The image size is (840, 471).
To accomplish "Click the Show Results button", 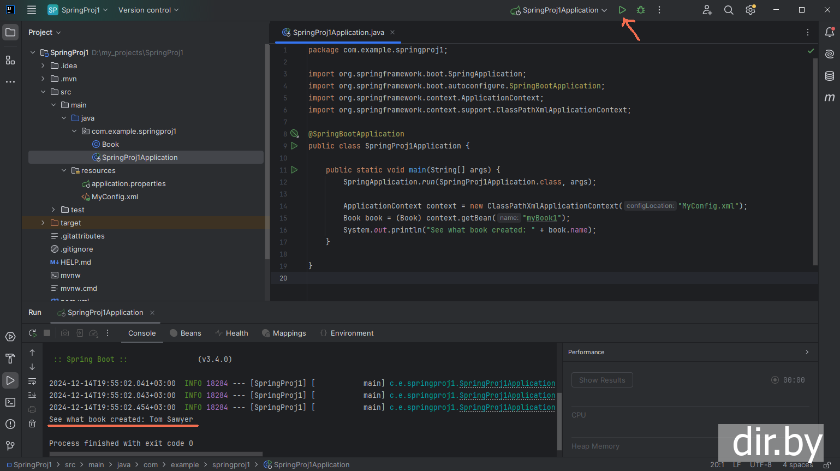I will (602, 380).
